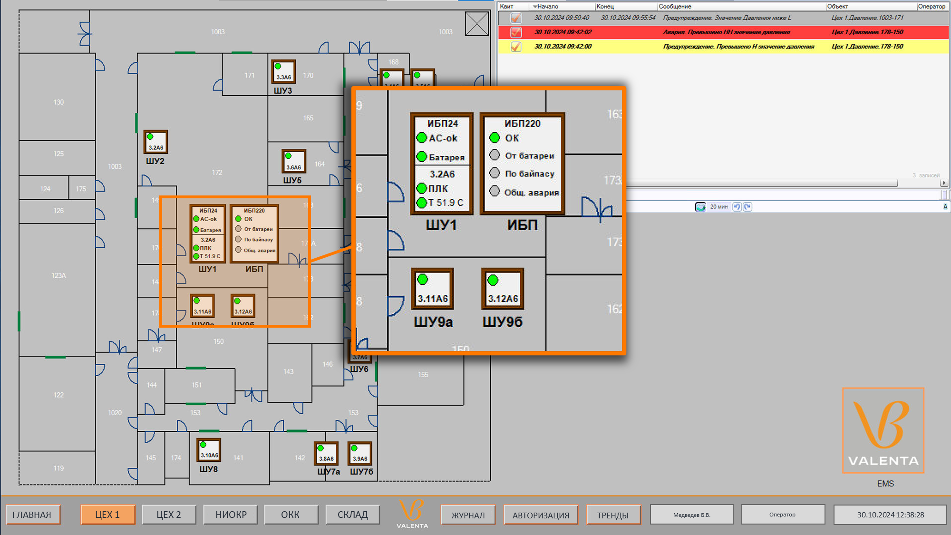Close the floor plan with X box
Viewport: 951px width, 535px height.
[x=477, y=24]
